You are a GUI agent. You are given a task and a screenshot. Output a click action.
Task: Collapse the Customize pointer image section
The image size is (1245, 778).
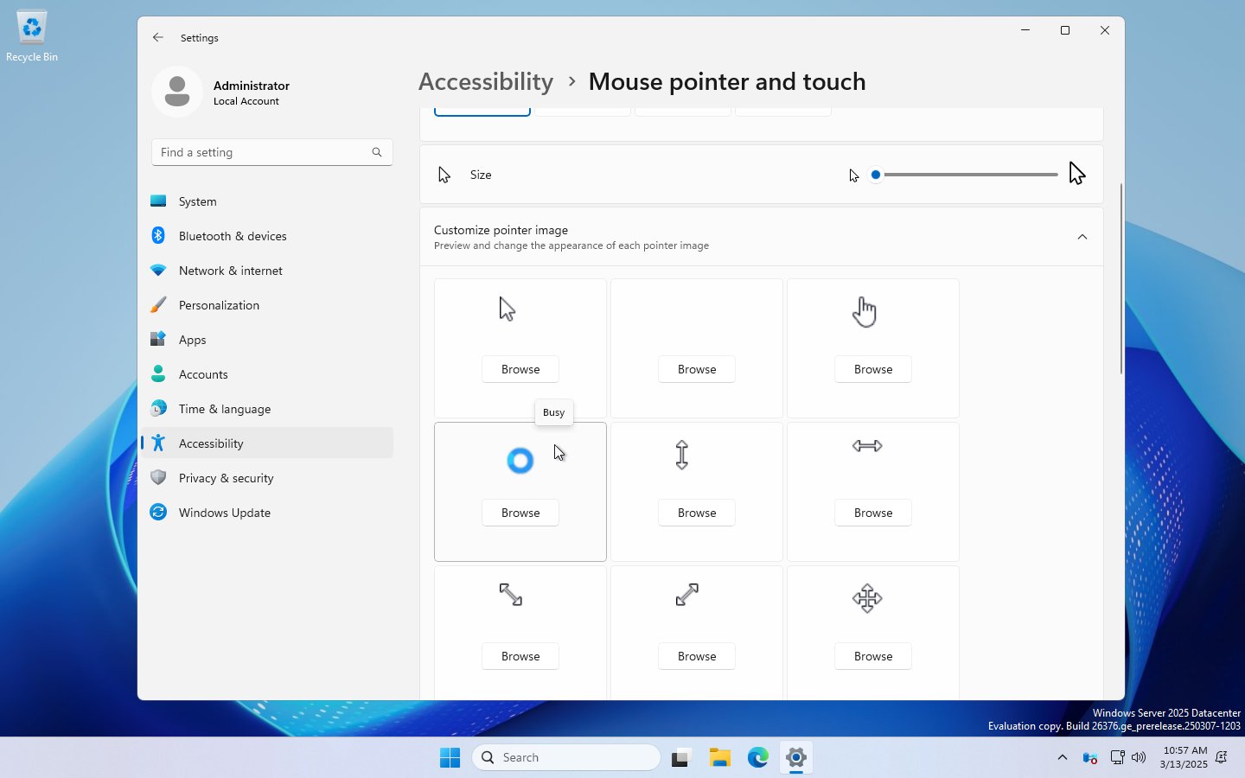(x=1082, y=237)
